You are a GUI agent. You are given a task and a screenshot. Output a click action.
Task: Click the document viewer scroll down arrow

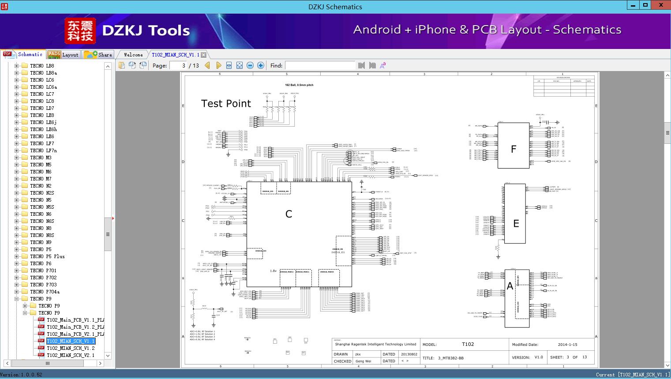click(667, 365)
